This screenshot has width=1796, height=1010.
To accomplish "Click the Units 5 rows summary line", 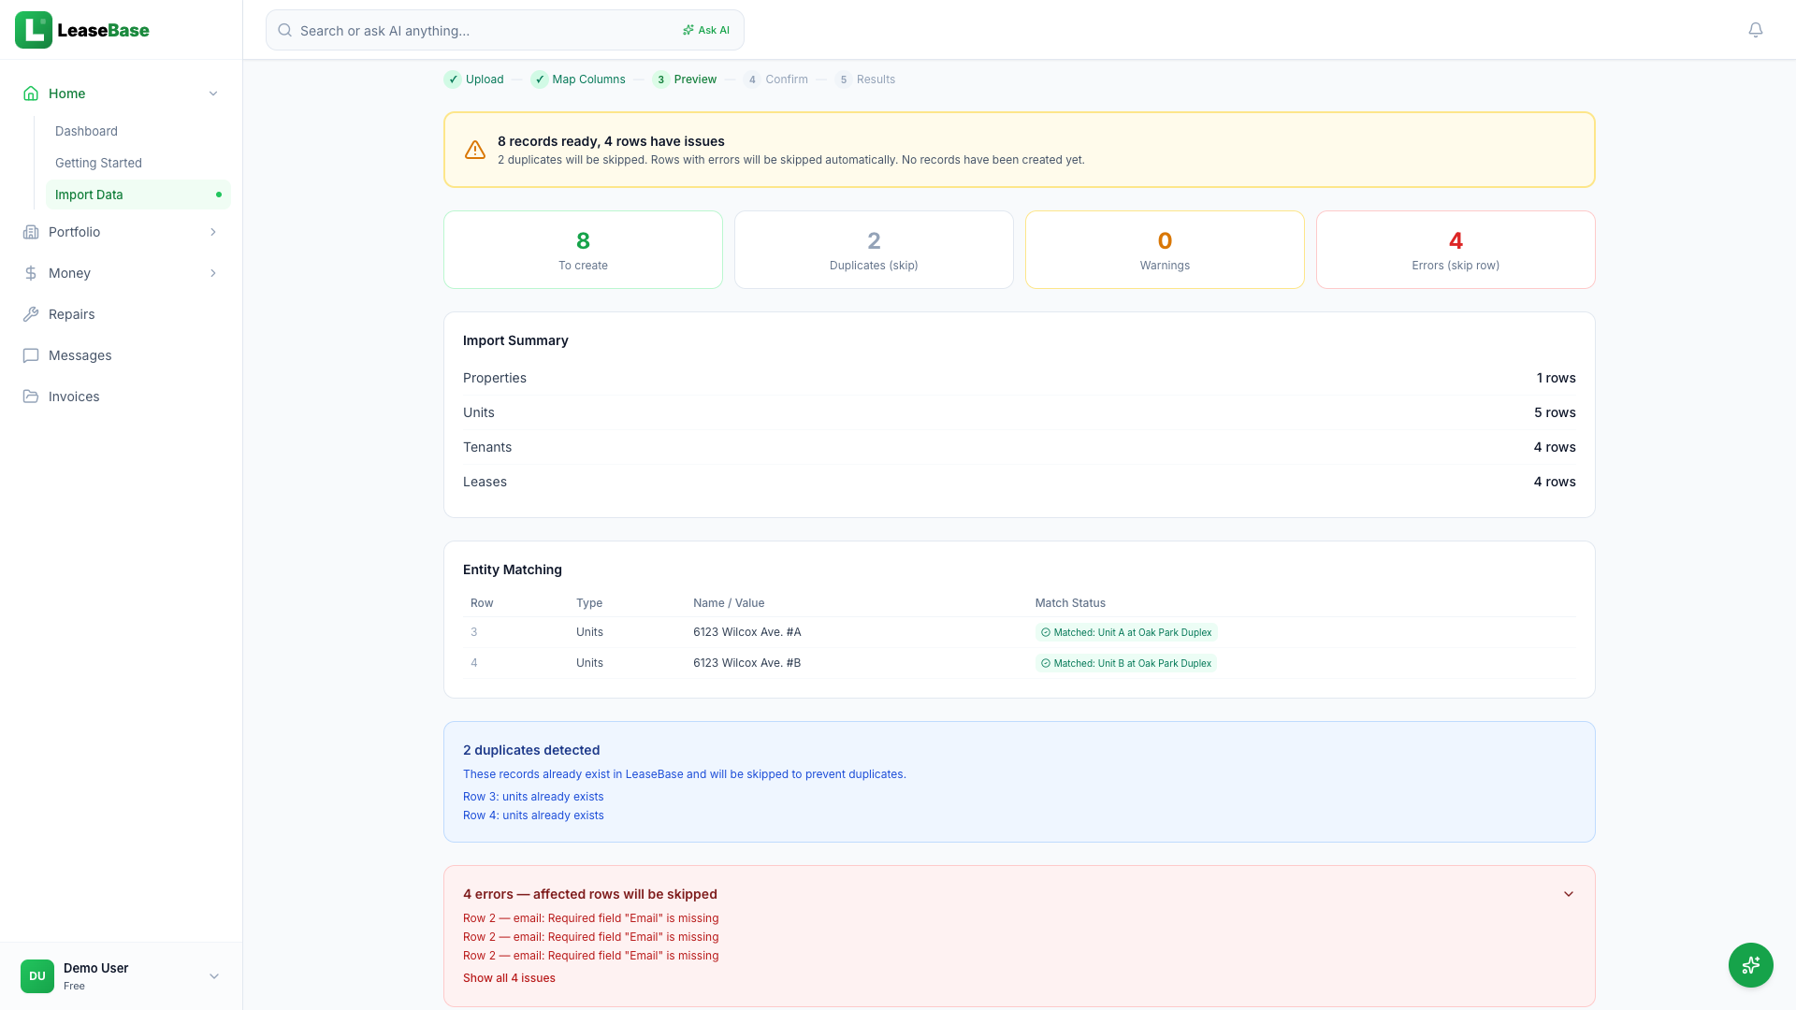I will 1020,412.
